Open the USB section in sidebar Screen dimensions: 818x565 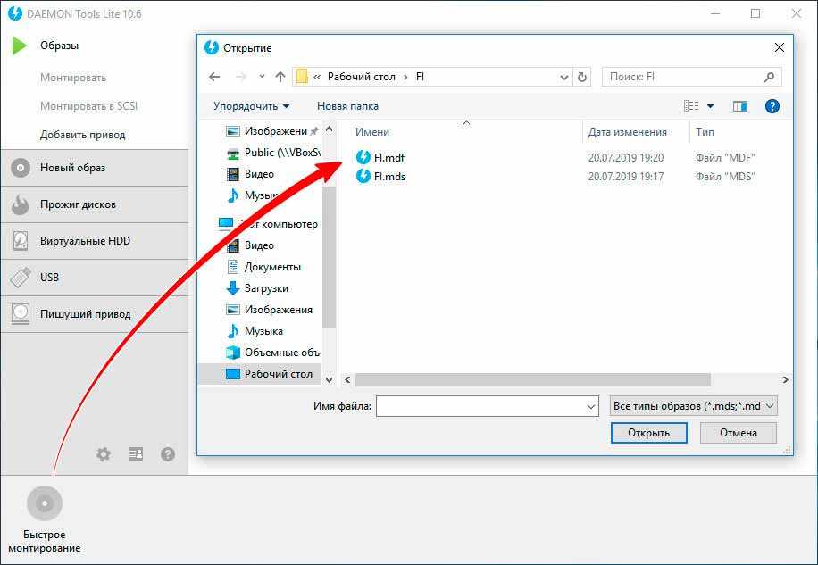(49, 278)
